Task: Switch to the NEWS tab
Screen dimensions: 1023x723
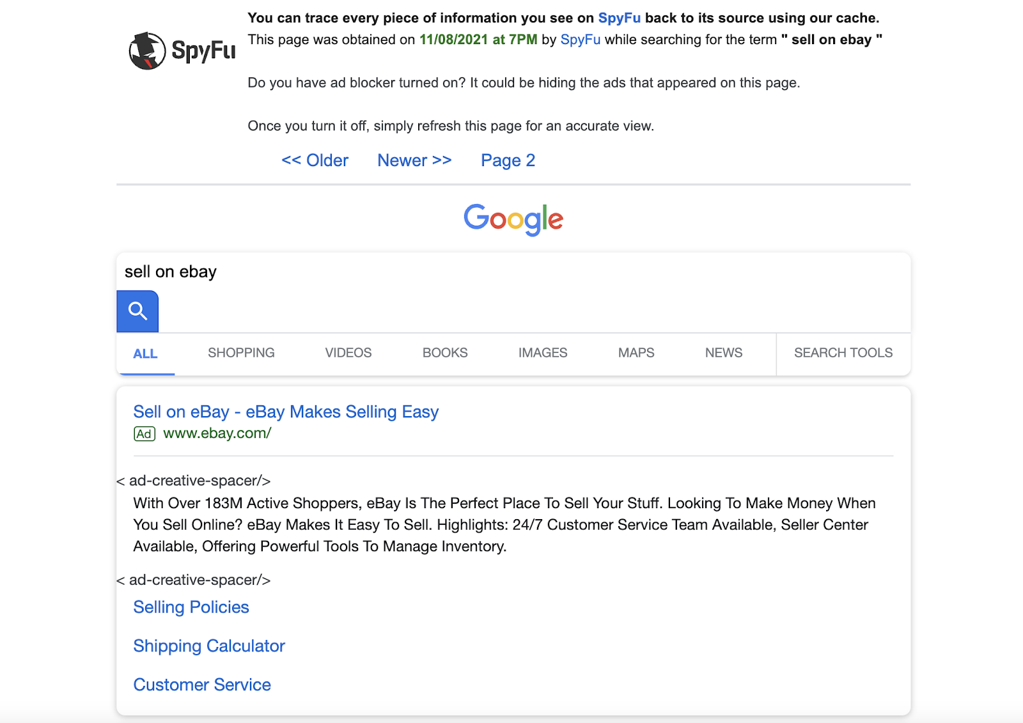Action: coord(724,353)
